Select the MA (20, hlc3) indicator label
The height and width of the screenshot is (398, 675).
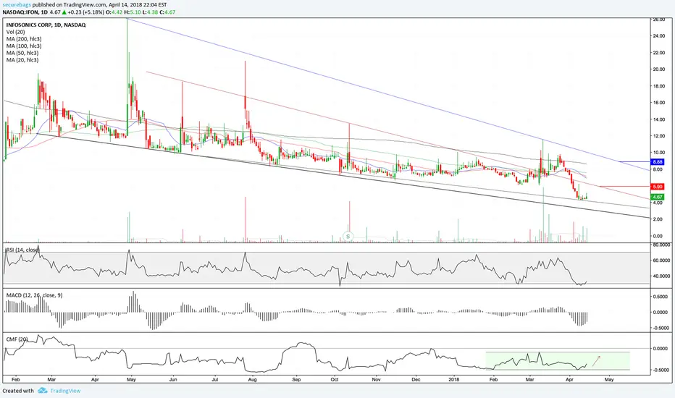pos(22,60)
